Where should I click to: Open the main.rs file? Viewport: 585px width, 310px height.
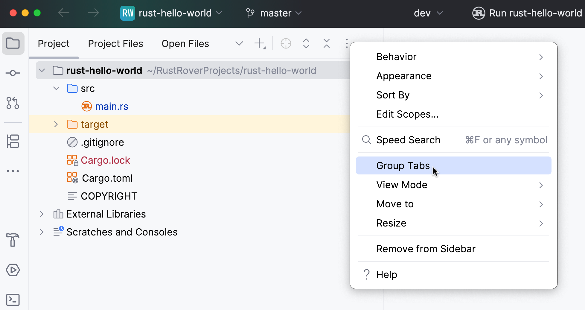tap(112, 106)
